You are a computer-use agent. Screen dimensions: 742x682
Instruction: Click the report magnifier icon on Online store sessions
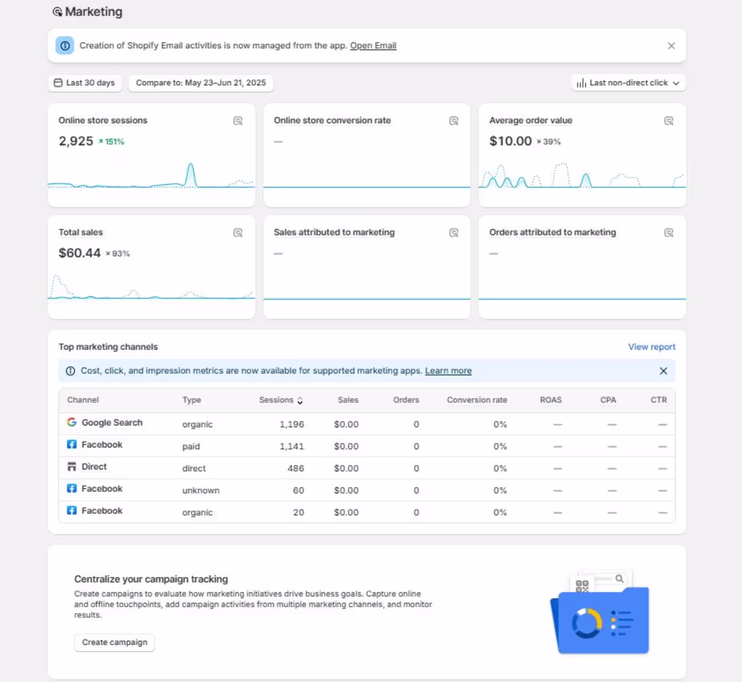click(x=238, y=120)
